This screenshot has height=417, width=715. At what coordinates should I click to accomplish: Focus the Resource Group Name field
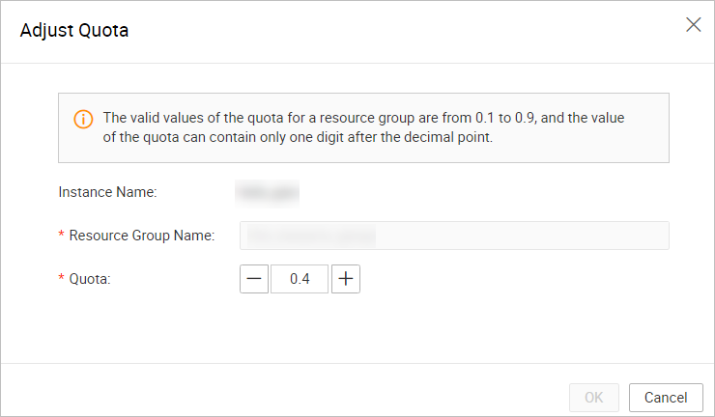454,236
